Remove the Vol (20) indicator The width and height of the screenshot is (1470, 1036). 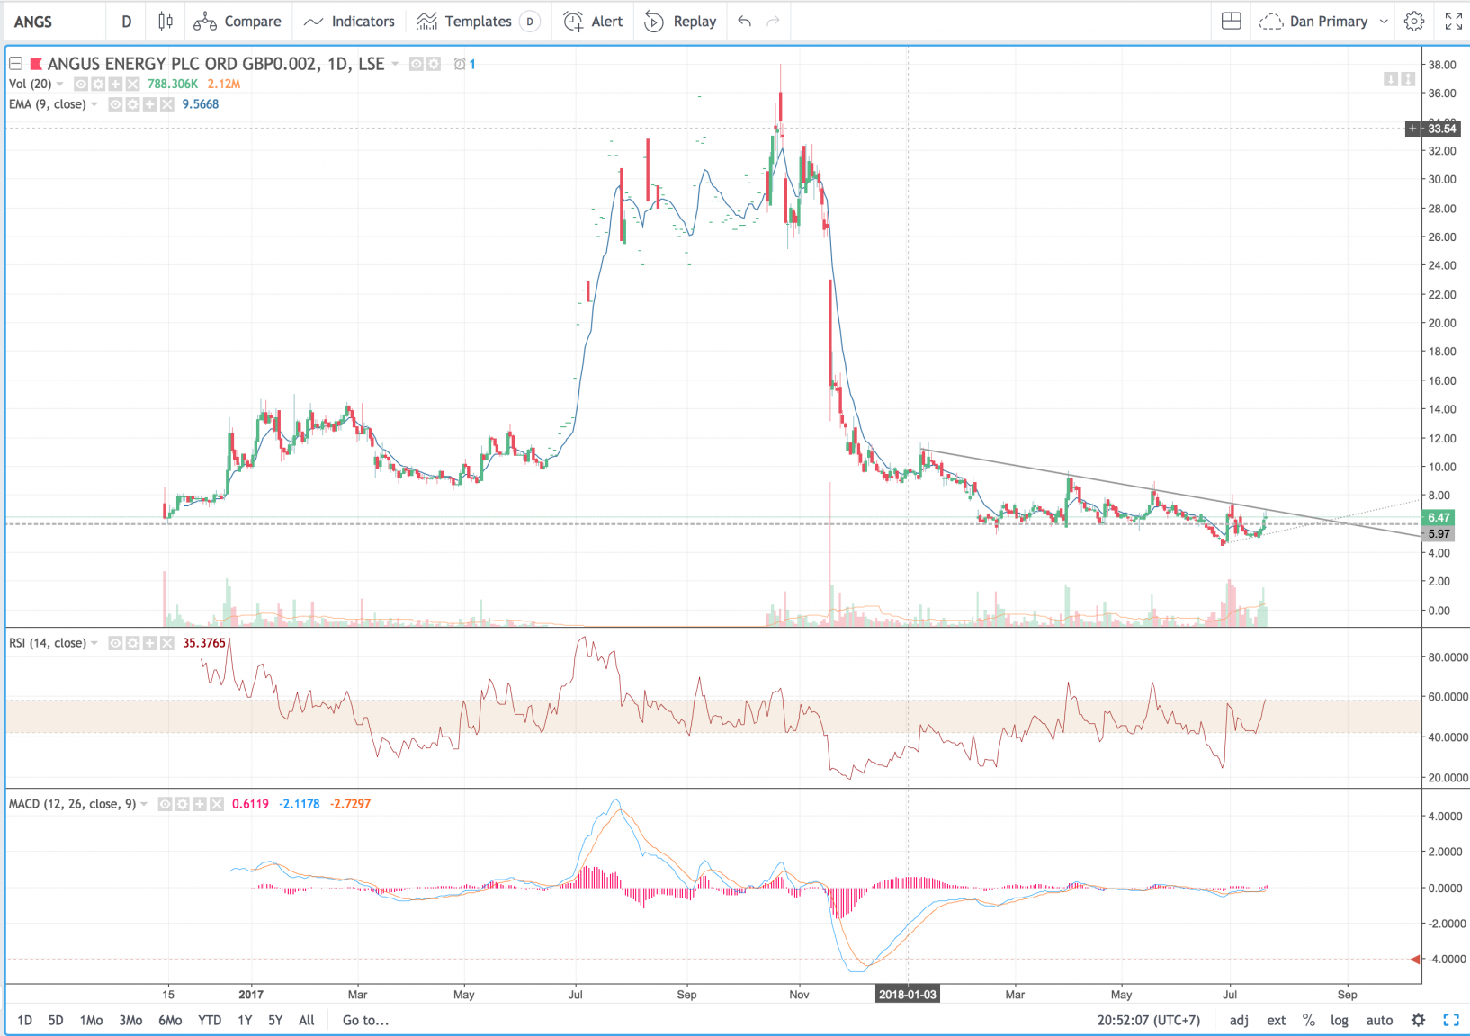click(x=132, y=84)
